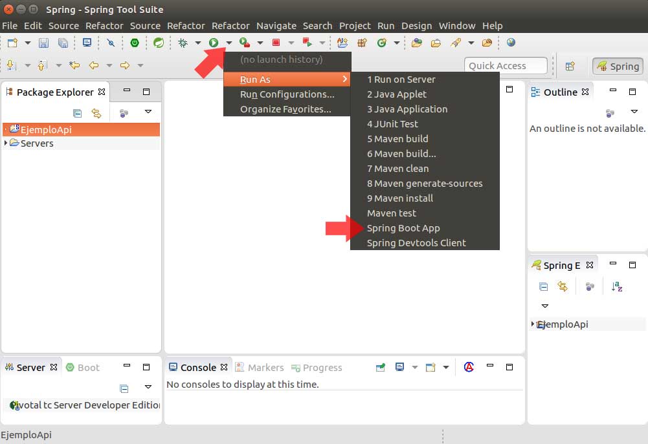Click the Forward navigation yellow arrow
Image resolution: width=648 pixels, height=444 pixels.
(125, 65)
